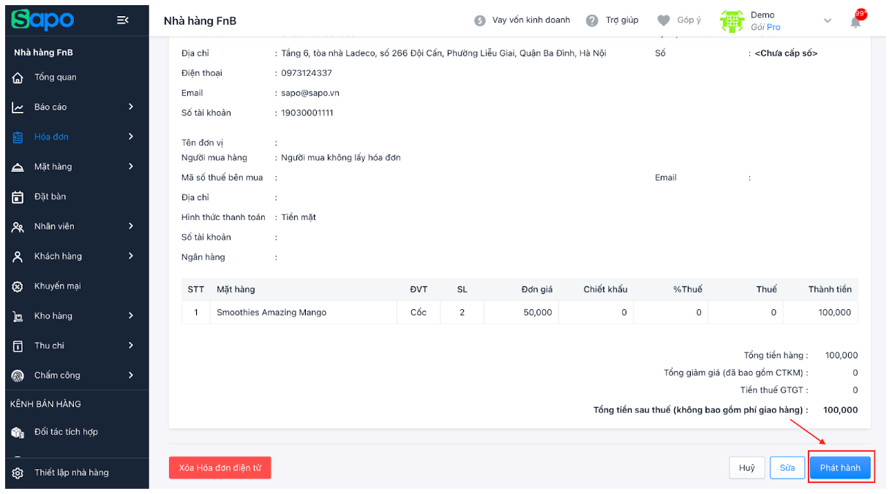Screen dimensions: 892x494
Task: Click the Sapo logo
Action: 42,20
